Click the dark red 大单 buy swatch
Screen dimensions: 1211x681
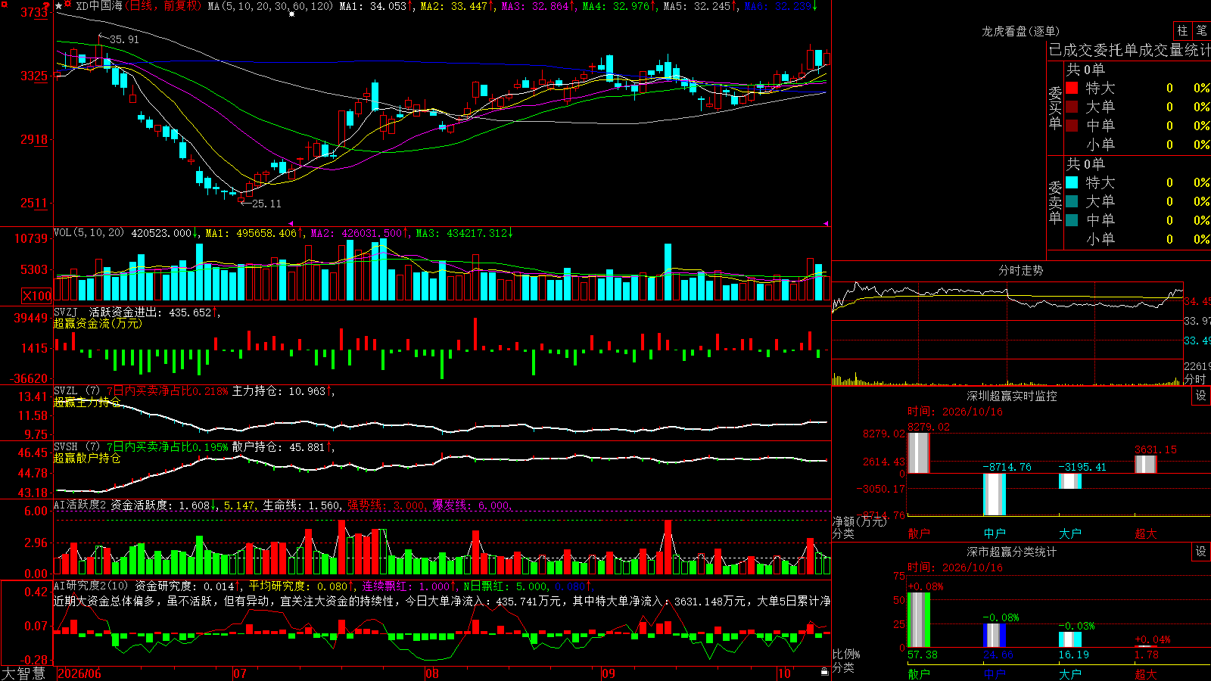tap(1072, 107)
